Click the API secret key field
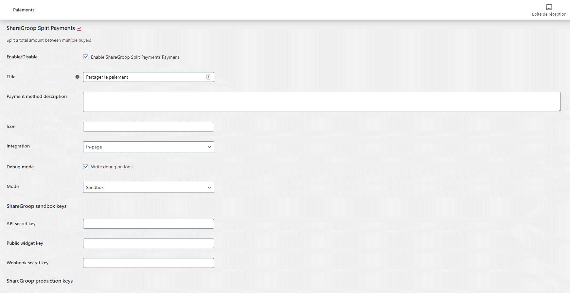The height and width of the screenshot is (293, 570). point(149,224)
